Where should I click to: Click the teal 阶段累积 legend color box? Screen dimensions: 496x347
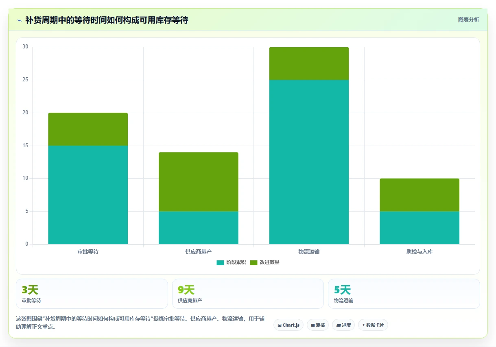tap(221, 263)
